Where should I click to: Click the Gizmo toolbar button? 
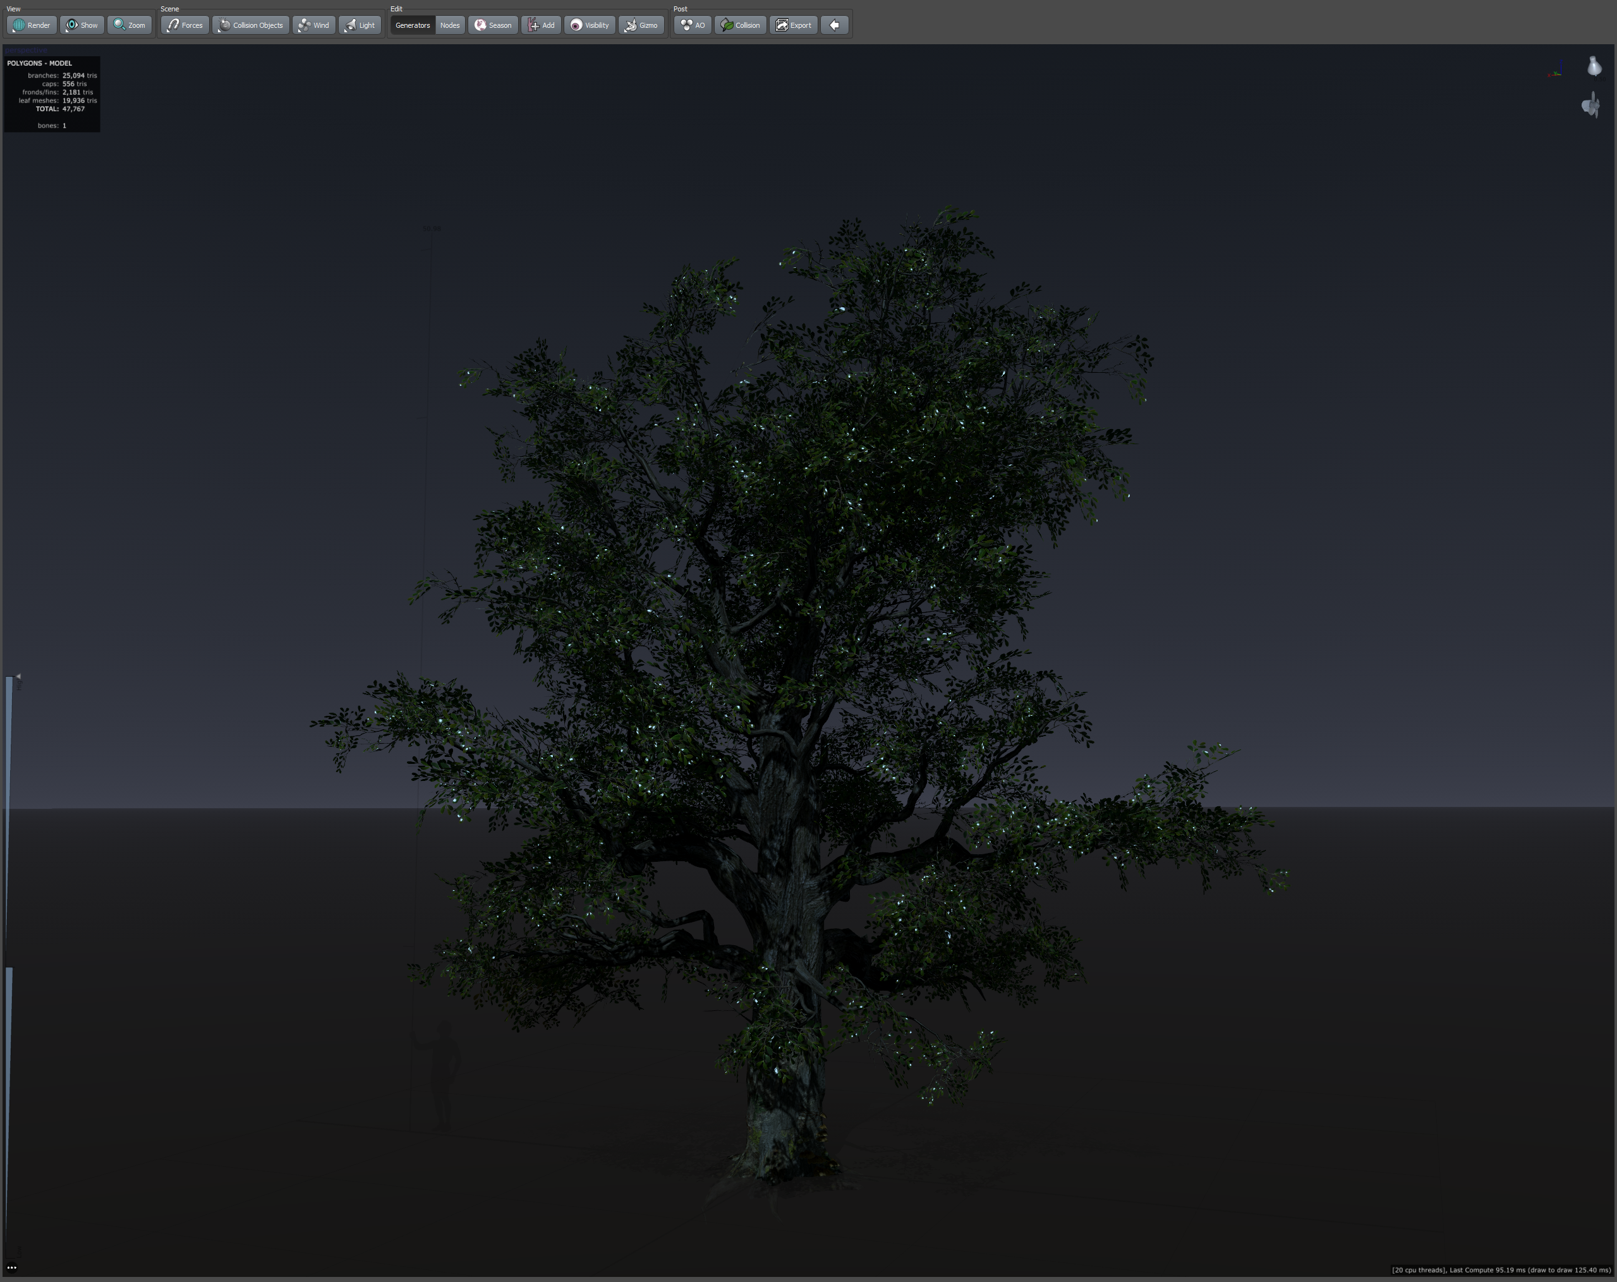point(641,25)
